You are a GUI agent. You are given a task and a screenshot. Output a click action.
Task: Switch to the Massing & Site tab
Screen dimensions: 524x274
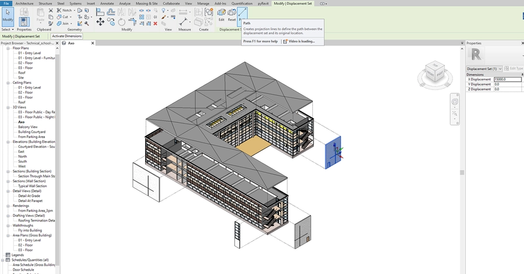coord(146,3)
